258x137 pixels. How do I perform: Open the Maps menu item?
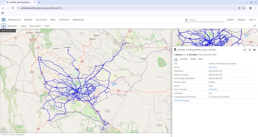[x=53, y=20]
